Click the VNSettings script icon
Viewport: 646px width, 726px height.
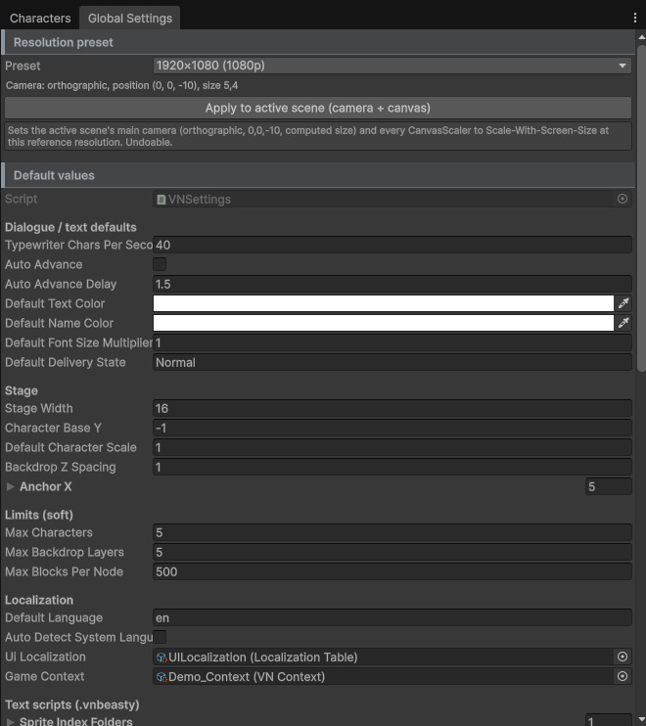(161, 200)
